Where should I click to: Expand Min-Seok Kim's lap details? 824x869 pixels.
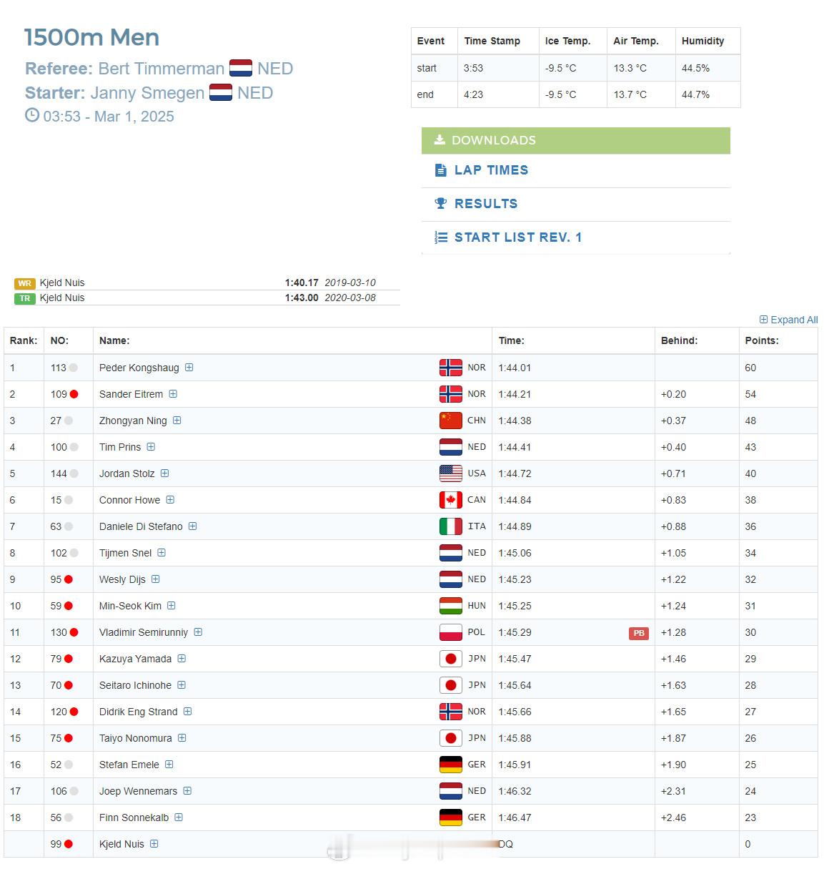pos(172,606)
